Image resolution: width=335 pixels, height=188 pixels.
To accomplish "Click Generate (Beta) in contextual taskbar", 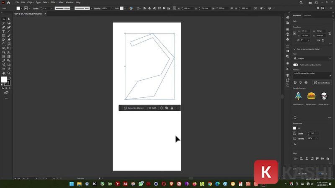I will pos(134,108).
